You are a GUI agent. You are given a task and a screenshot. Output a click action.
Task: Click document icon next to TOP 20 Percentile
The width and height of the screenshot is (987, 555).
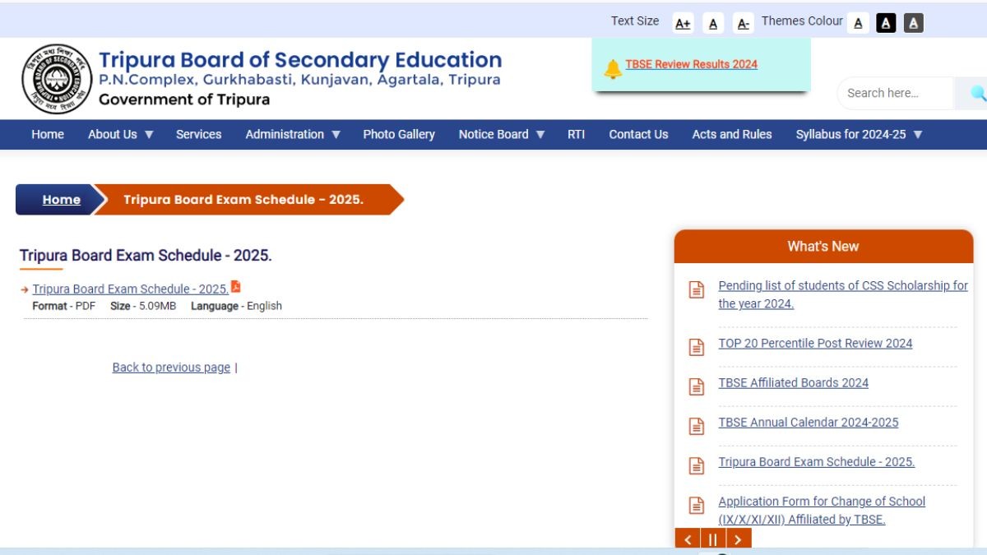coord(697,347)
